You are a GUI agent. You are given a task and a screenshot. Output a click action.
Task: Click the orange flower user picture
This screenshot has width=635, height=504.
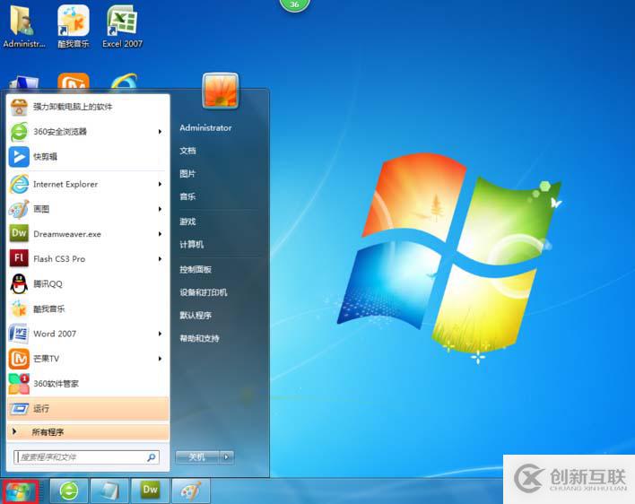point(221,91)
